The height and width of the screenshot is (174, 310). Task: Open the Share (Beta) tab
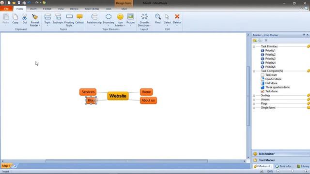coord(92,9)
